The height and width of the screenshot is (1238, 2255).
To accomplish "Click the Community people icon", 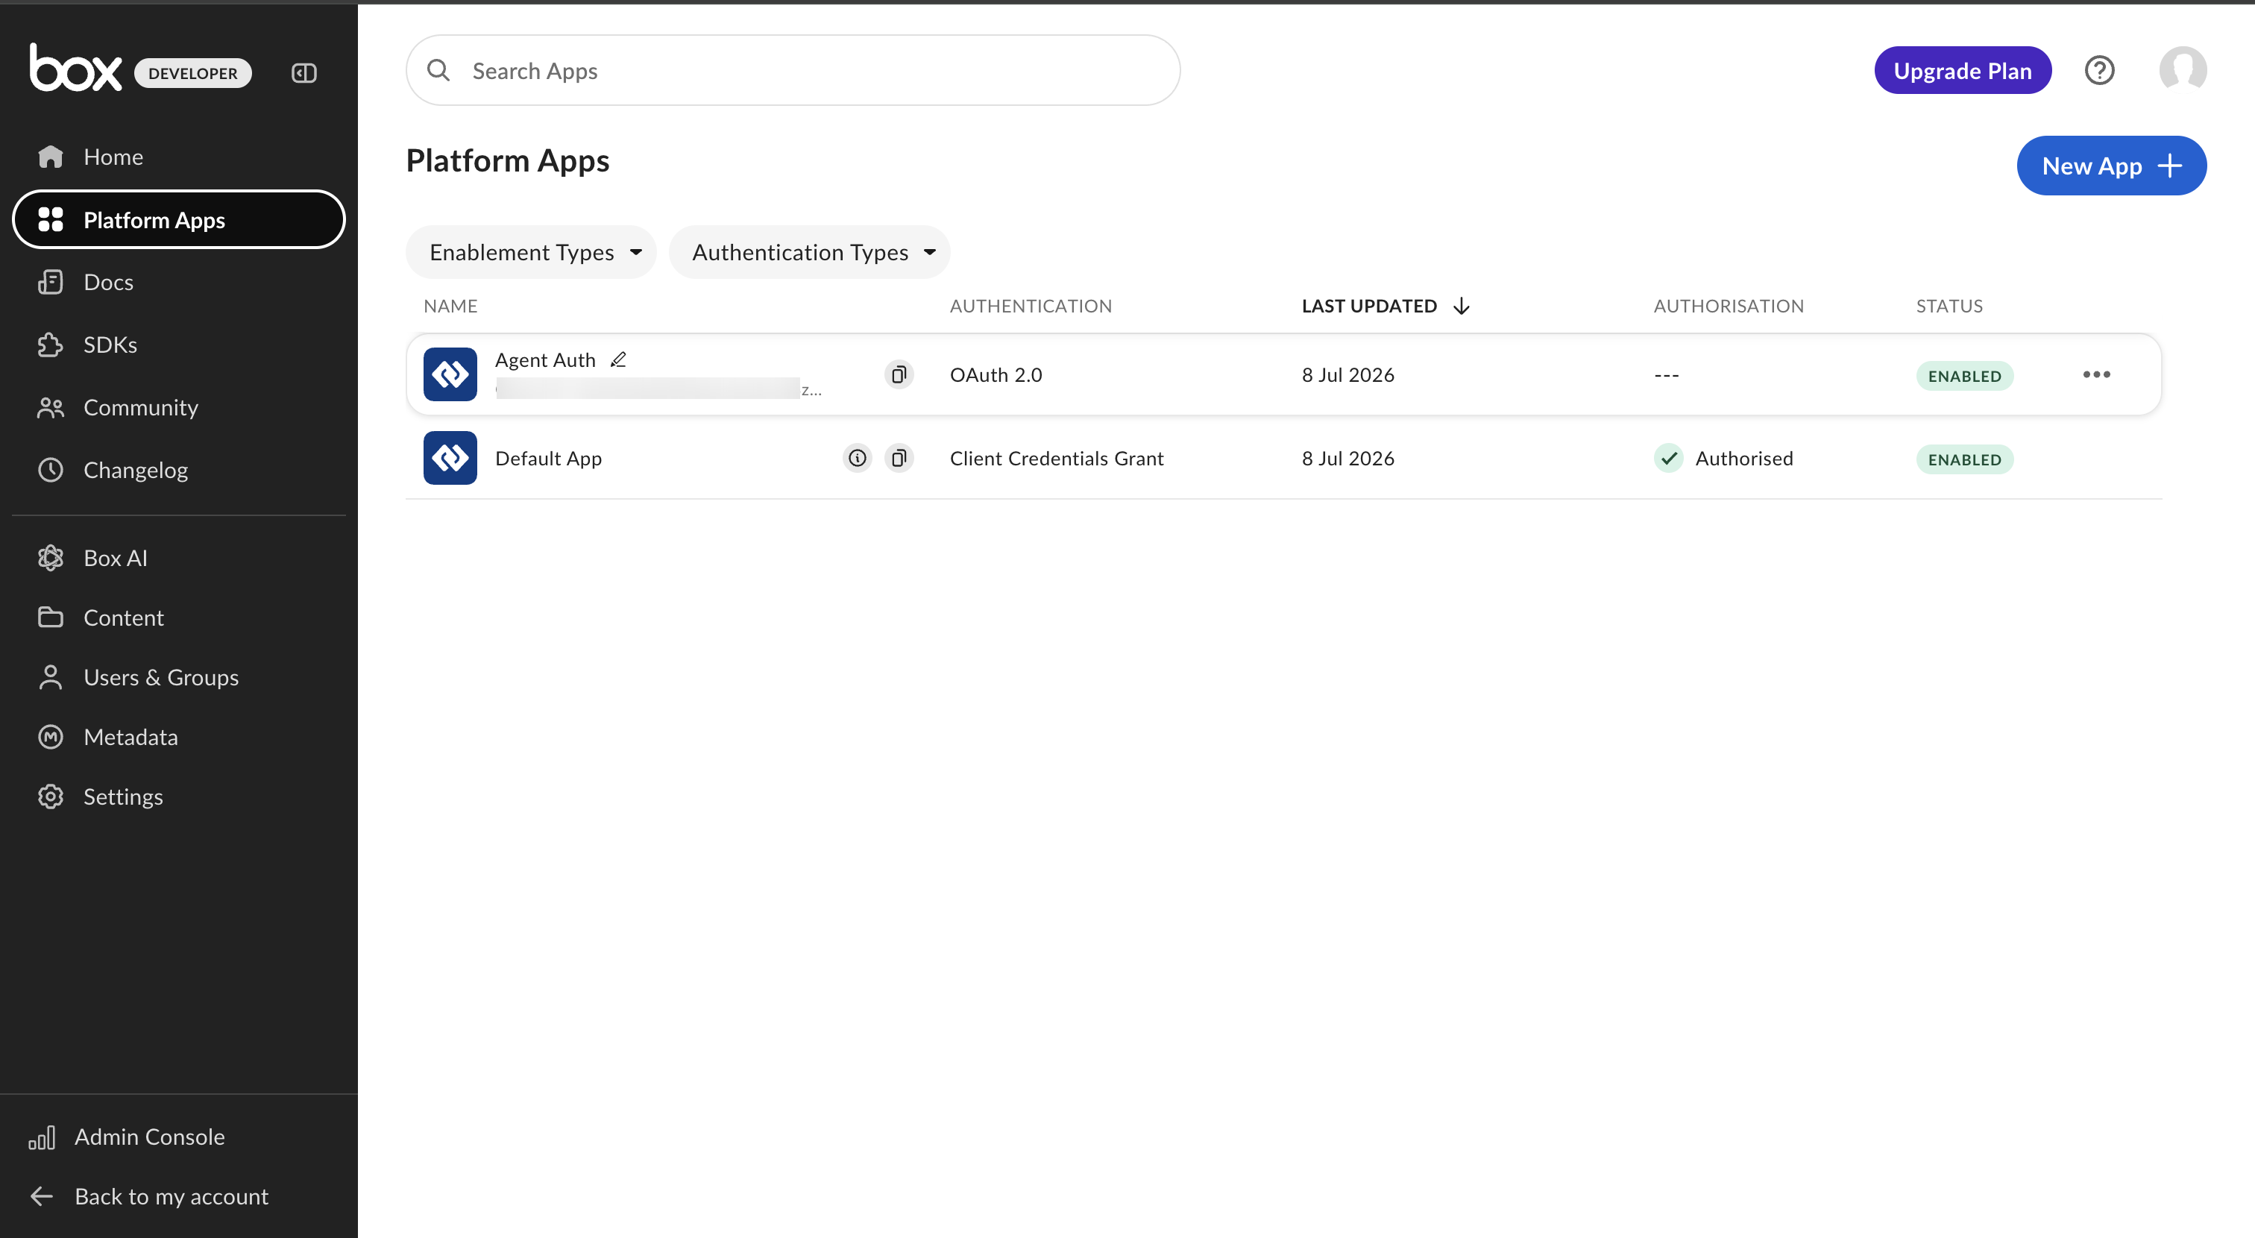I will [x=50, y=407].
